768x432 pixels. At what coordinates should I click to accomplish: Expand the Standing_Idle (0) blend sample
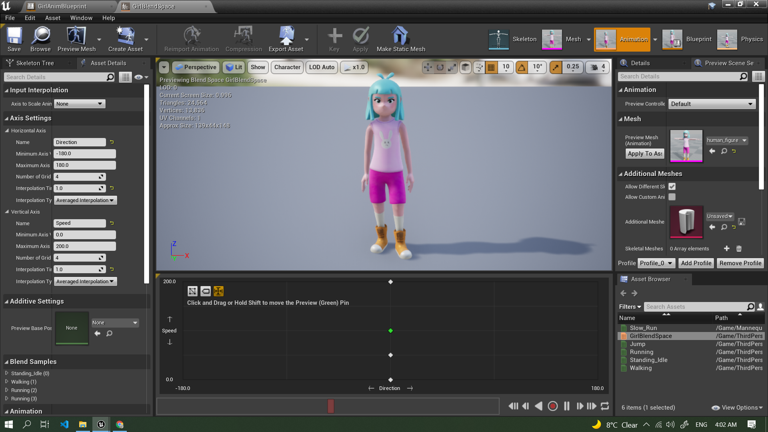(7, 373)
